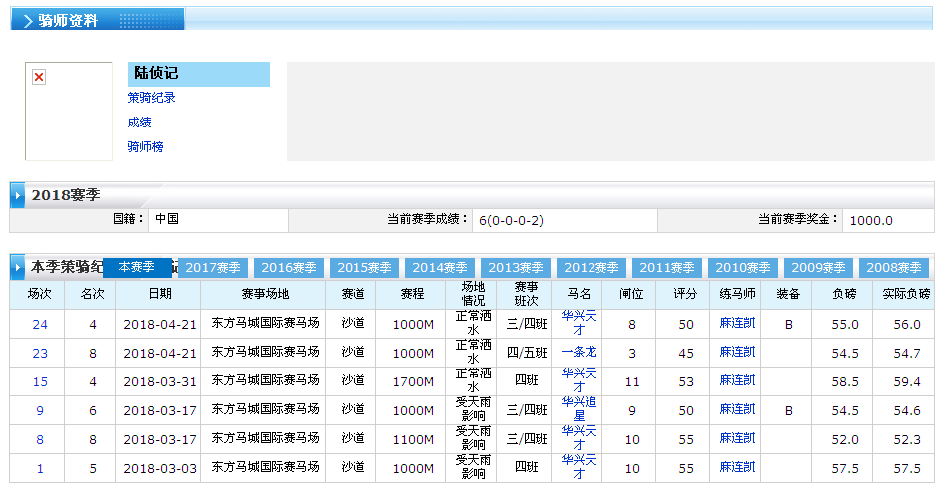
Task: Click the arrow icon beside 骑师资料 header
Action: click(x=27, y=20)
